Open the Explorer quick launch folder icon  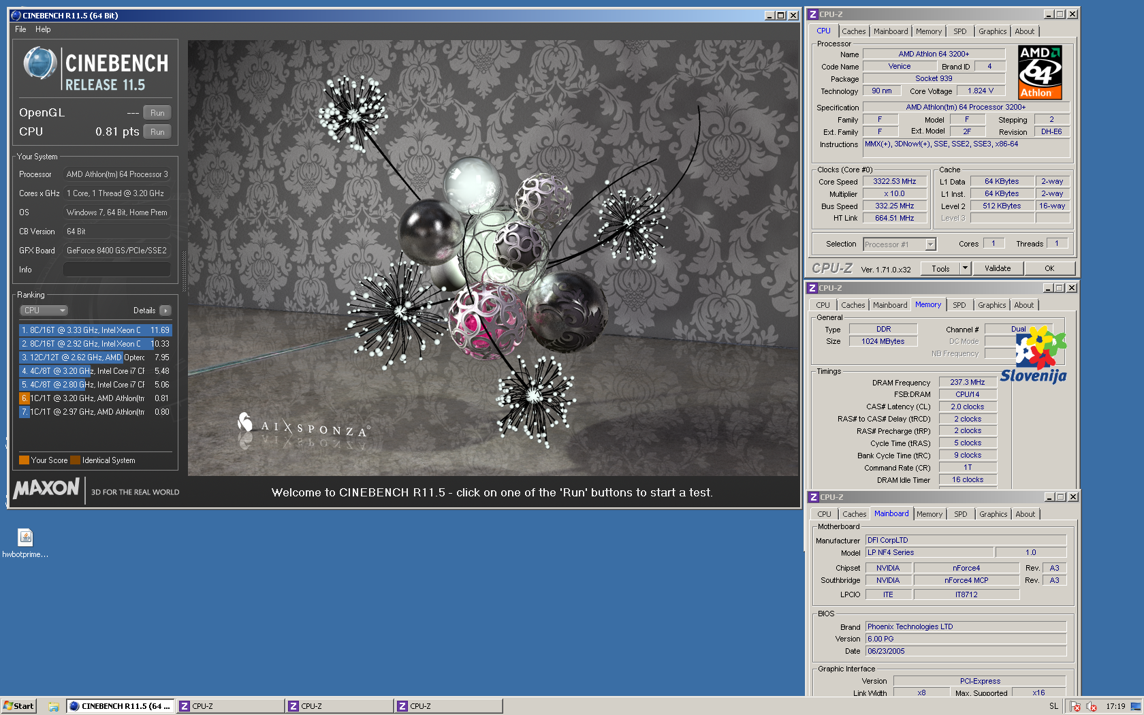click(x=53, y=707)
